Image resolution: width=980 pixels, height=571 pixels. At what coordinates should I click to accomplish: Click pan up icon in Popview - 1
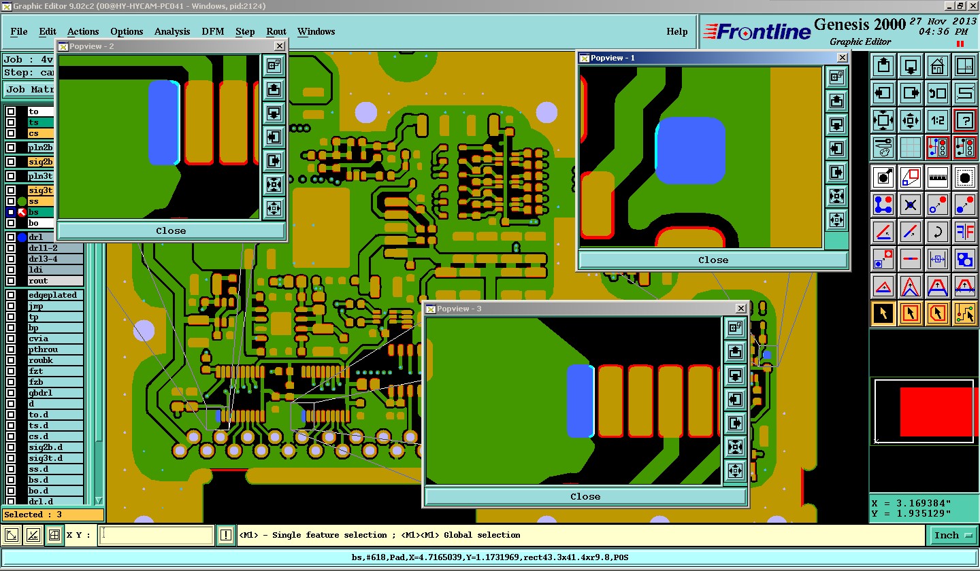pos(836,101)
